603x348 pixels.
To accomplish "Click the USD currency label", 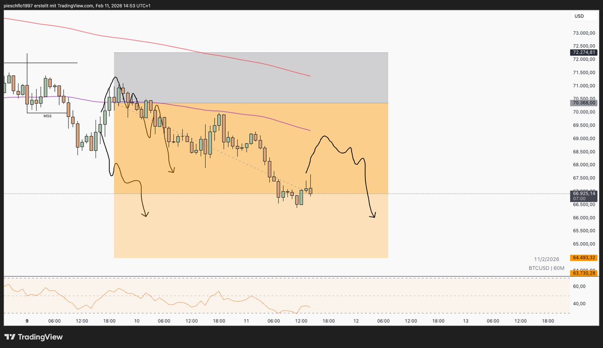I will [579, 16].
